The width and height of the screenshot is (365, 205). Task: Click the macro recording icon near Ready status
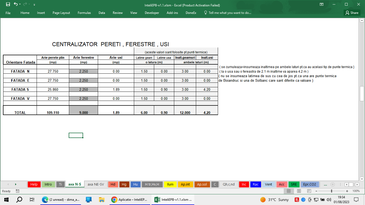(17, 191)
